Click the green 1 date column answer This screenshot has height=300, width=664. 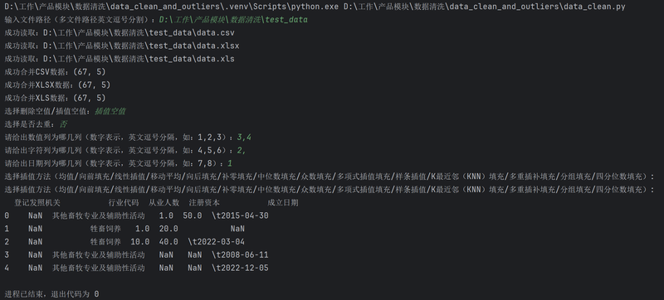point(230,163)
